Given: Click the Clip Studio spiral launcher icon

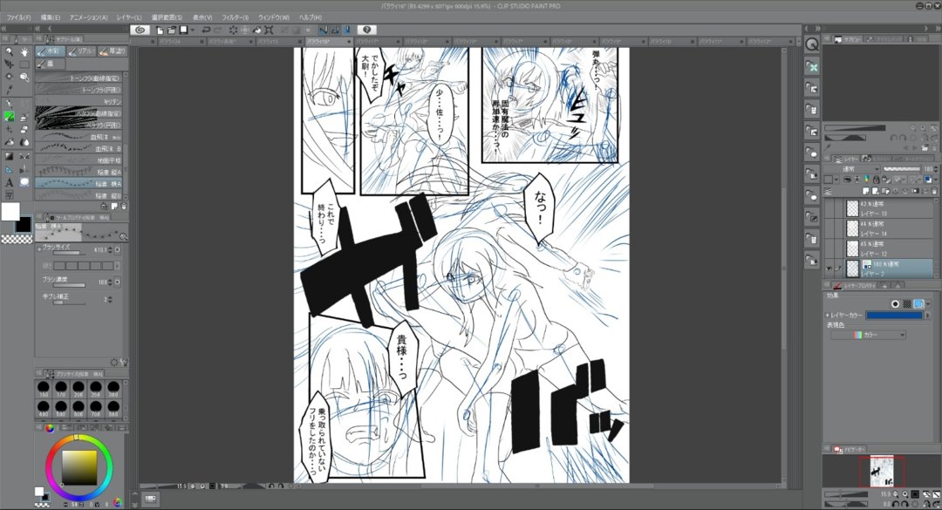Looking at the screenshot, I should (141, 30).
